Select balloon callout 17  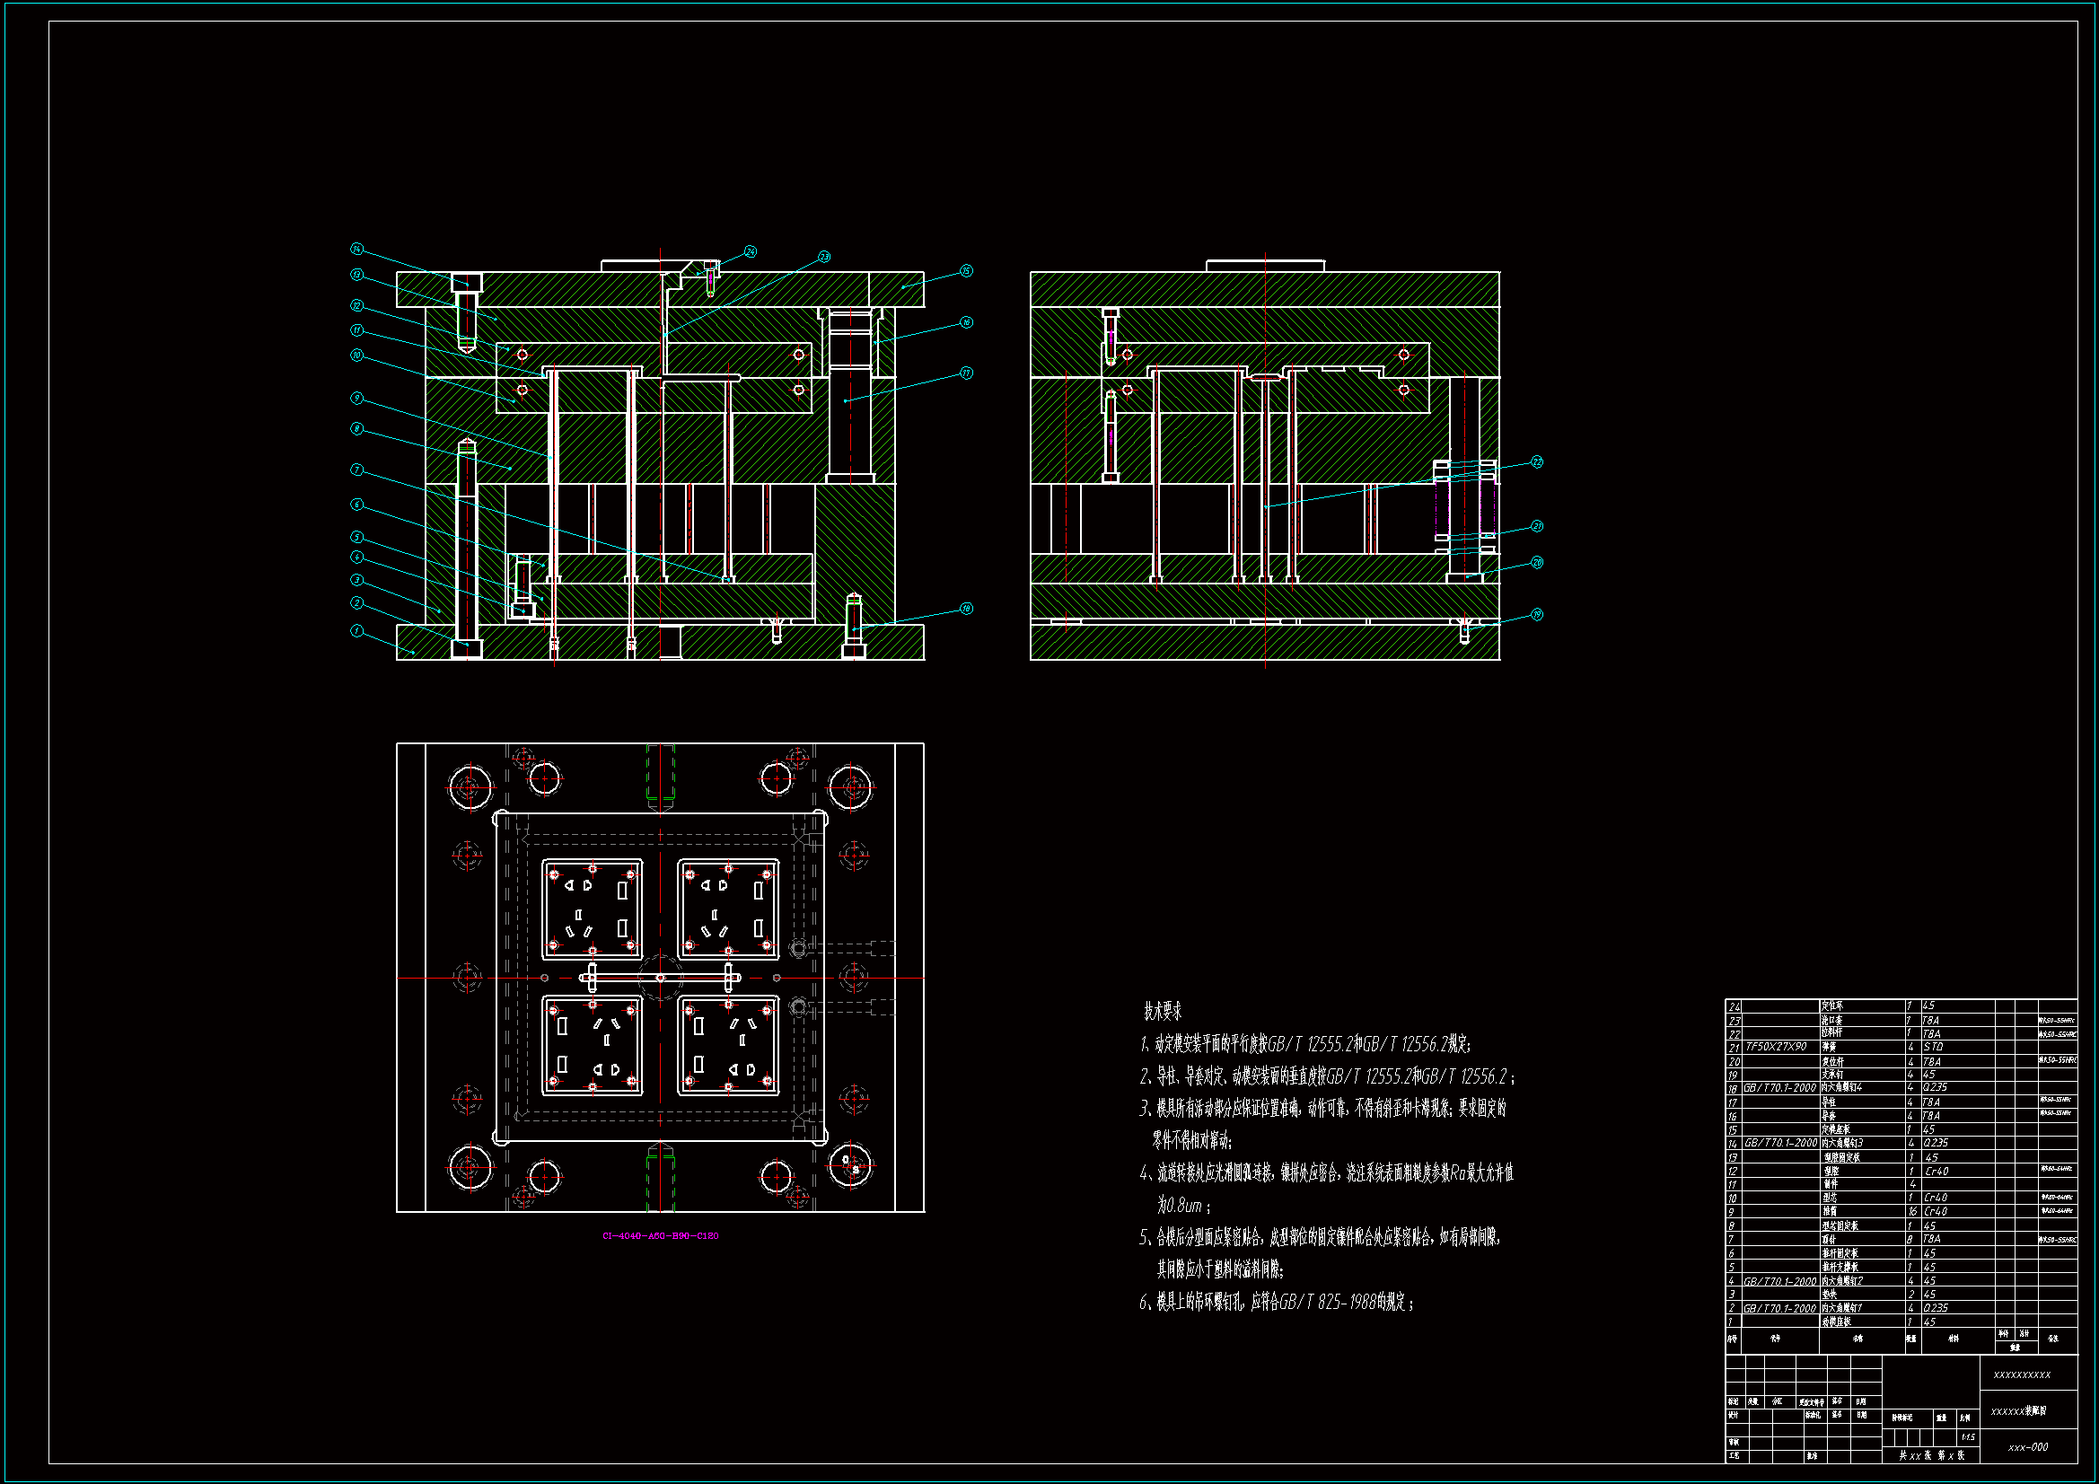(x=966, y=373)
